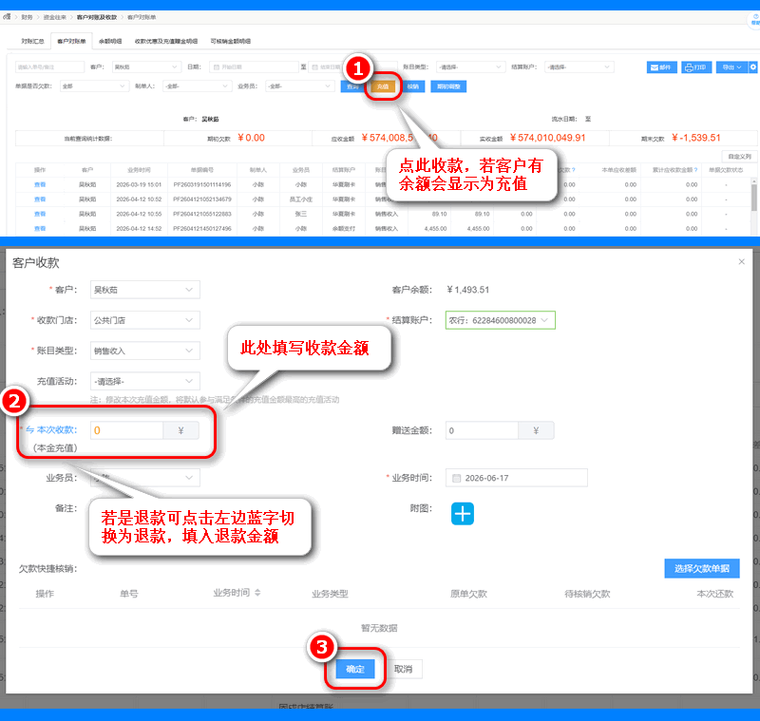
Task: Open the 收款门店 公共门店 dropdown
Action: (145, 320)
